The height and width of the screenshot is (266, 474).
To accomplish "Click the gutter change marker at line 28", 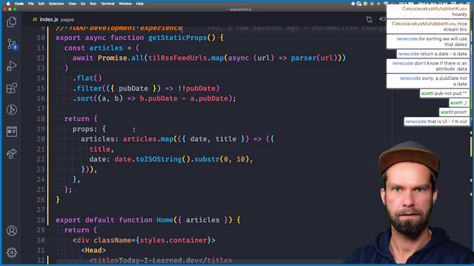I will coord(48,220).
